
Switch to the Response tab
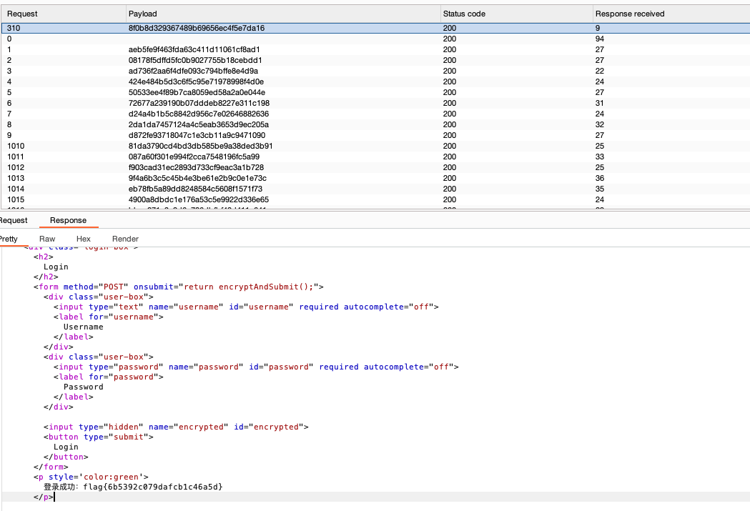click(x=69, y=220)
